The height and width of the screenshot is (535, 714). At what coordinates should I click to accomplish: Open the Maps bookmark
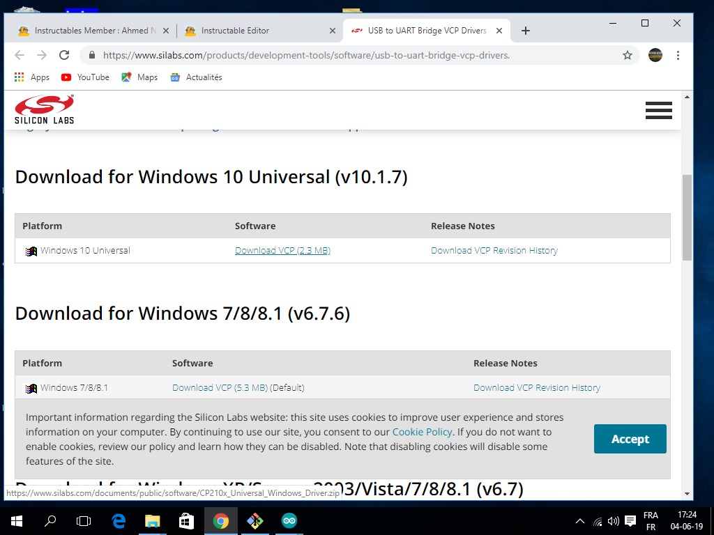coord(139,77)
